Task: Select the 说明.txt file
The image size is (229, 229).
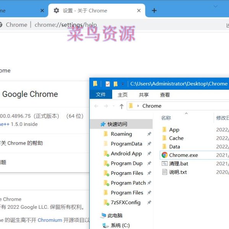Action: point(178,172)
